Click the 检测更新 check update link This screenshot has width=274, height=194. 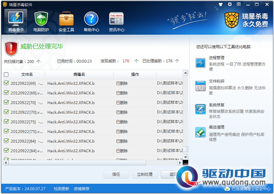tap(61, 189)
